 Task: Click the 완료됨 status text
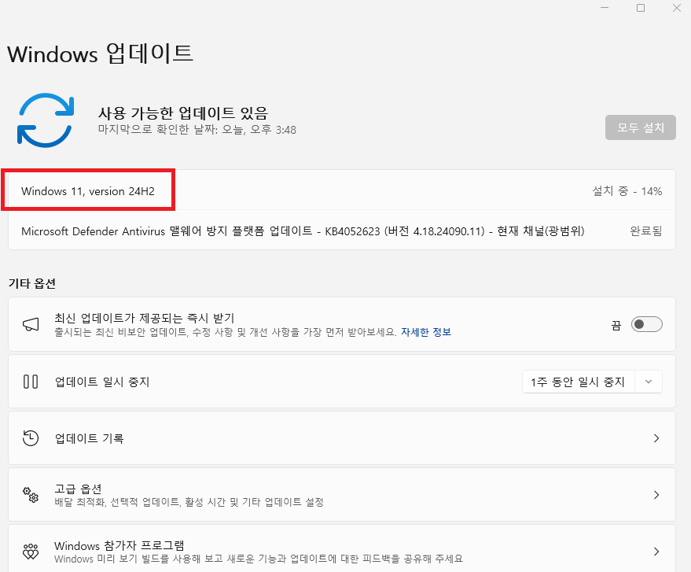[646, 231]
